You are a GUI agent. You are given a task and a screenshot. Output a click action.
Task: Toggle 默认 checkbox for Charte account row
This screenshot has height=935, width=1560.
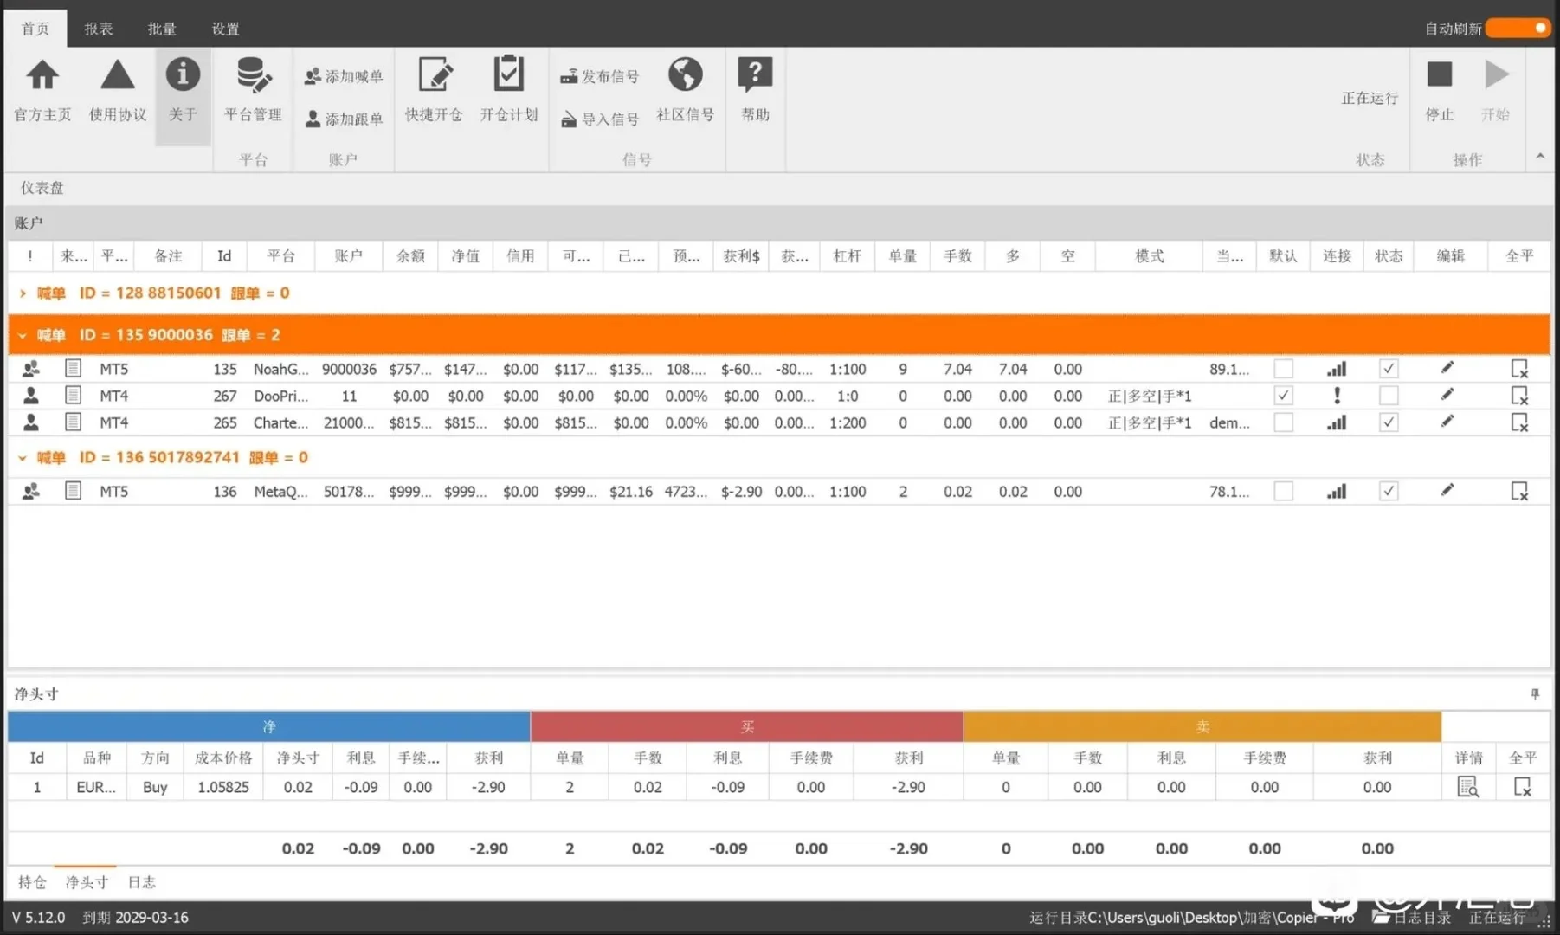tap(1283, 422)
